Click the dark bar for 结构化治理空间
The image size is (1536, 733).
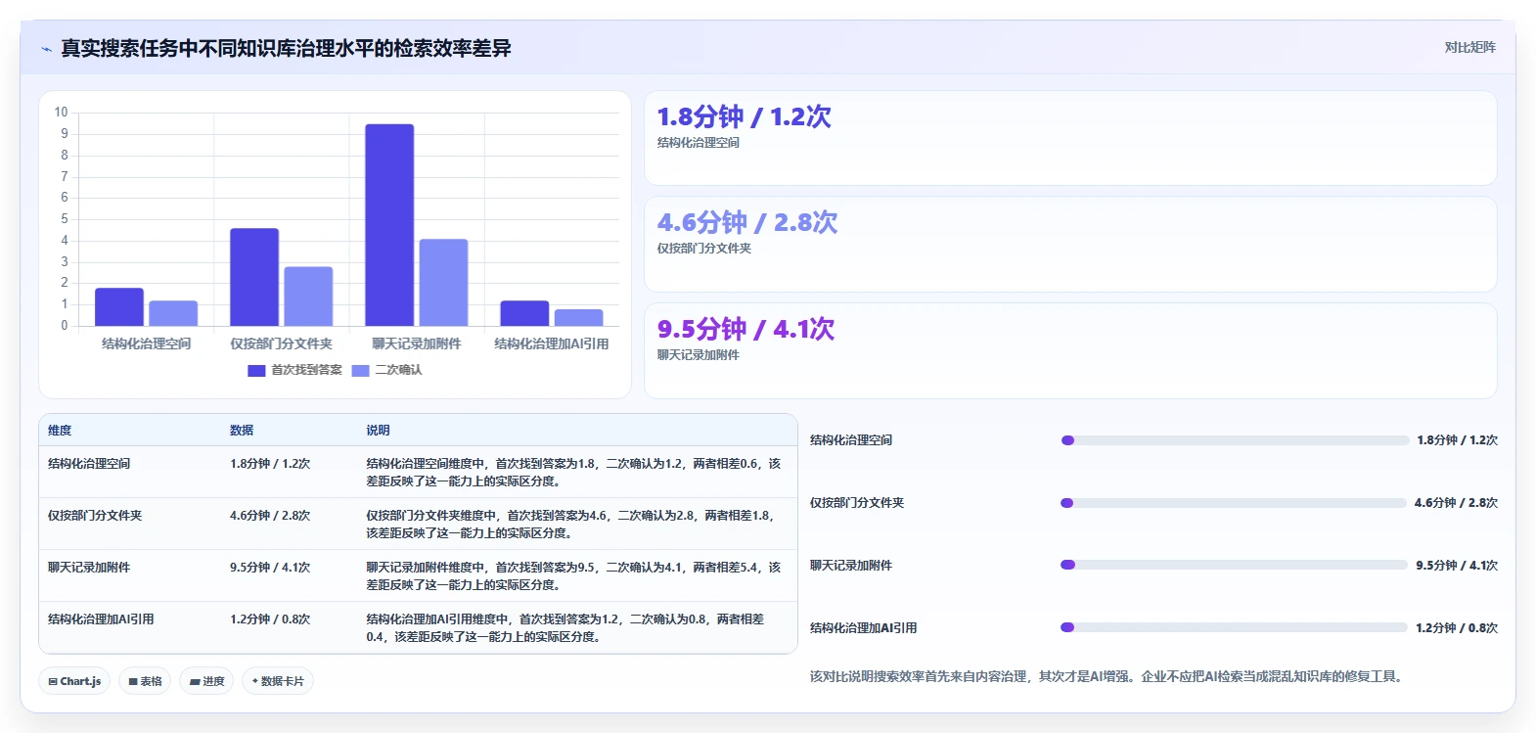[x=119, y=307]
